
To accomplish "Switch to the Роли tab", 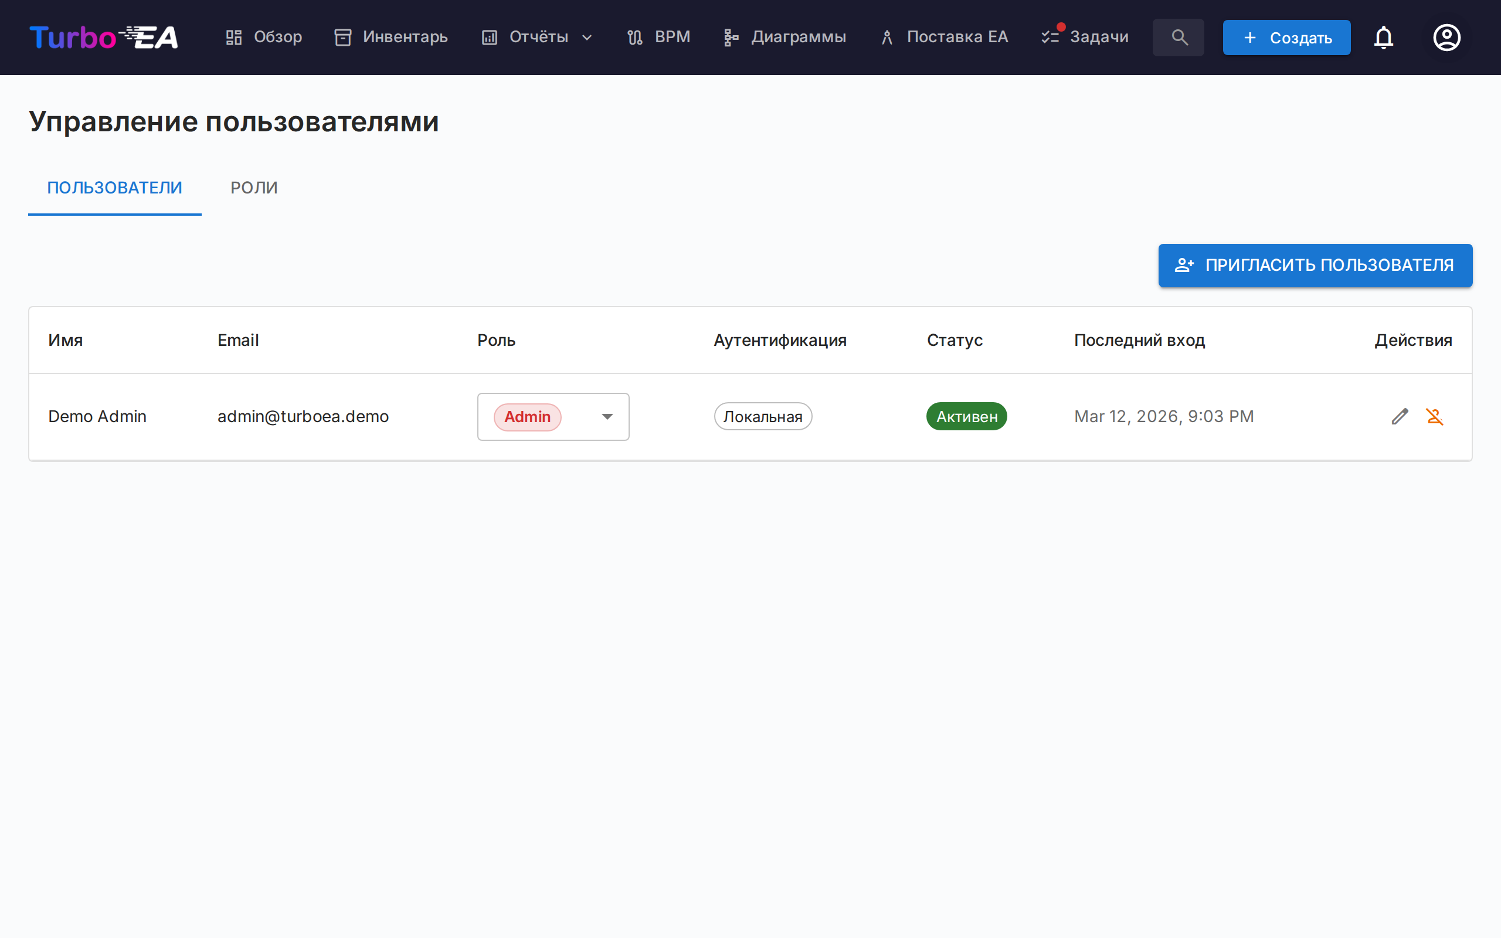I will pos(254,188).
